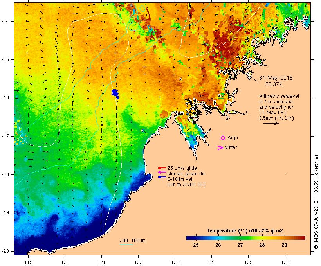Click the cyan 200m contour legend line

126,244
